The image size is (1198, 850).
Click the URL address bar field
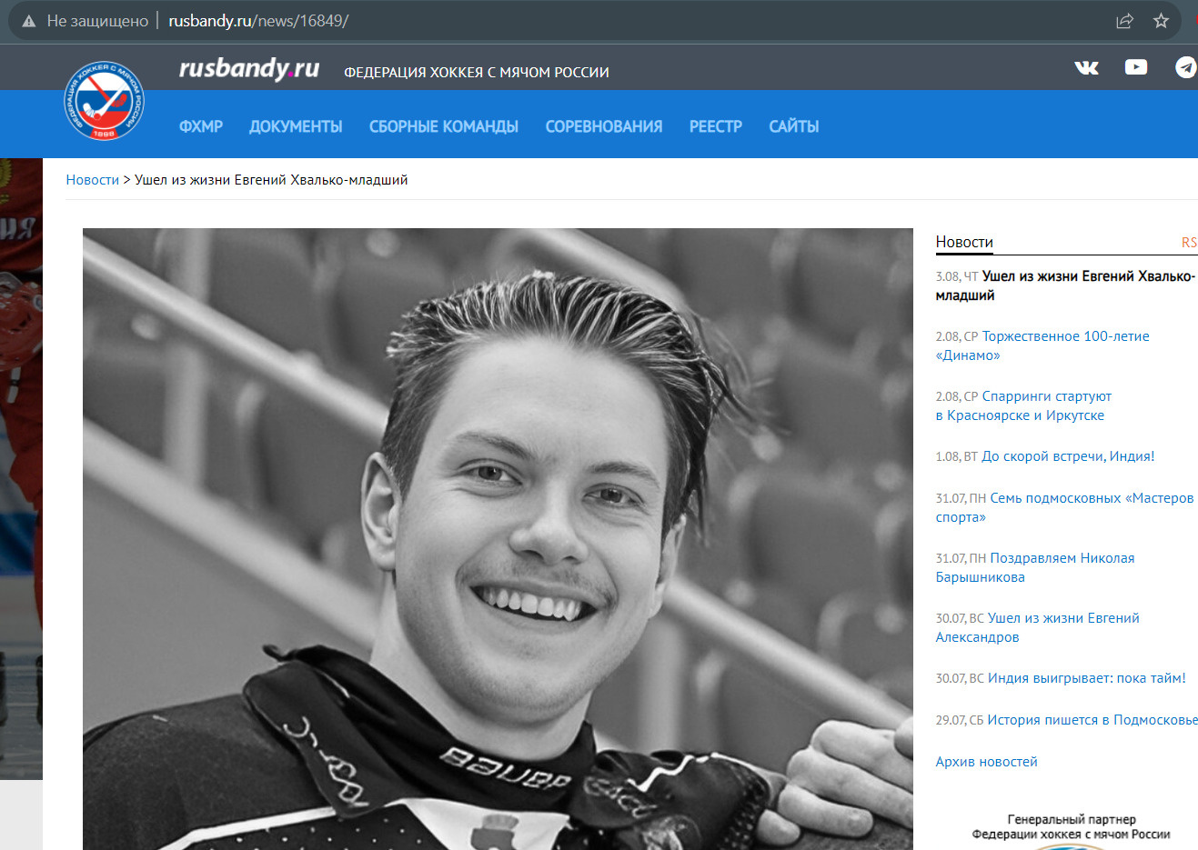pos(637,21)
